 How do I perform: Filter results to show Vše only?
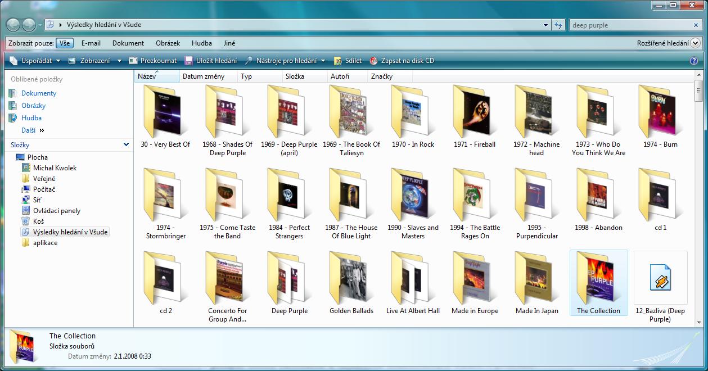click(x=65, y=43)
